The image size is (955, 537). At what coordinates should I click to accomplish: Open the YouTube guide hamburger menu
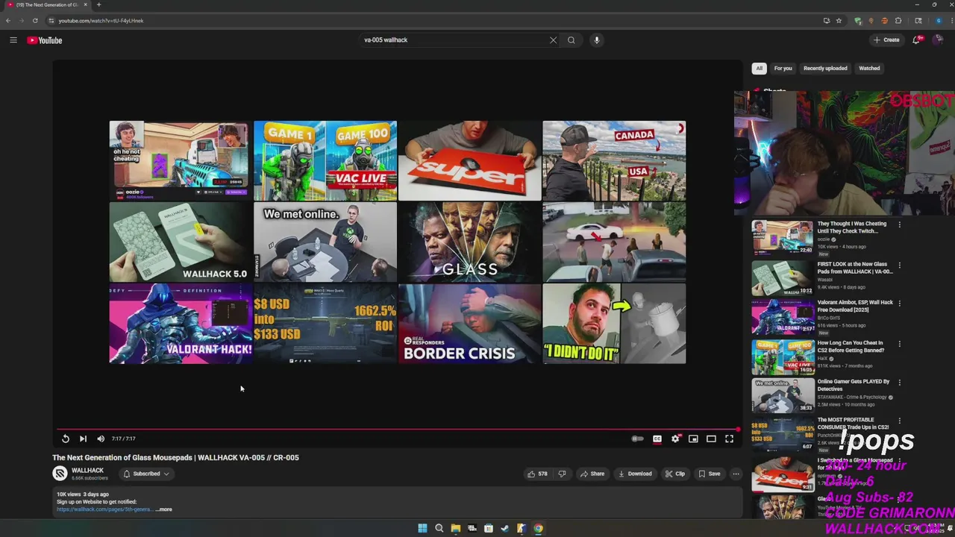tap(13, 40)
